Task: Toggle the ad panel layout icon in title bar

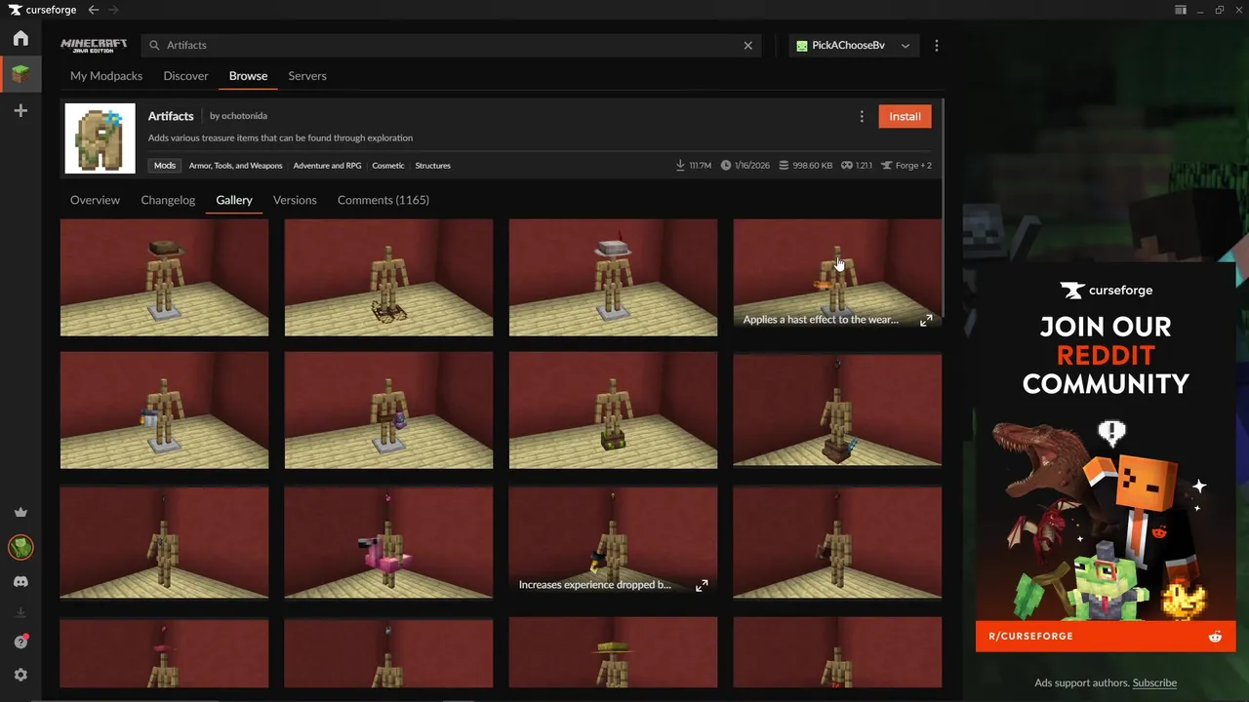Action: pyautogui.click(x=1181, y=10)
